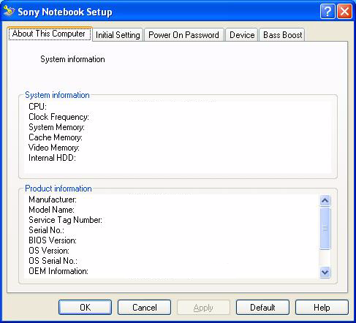This screenshot has height=323, width=356.
Task: Click the Cache Memory: entry
Action: (x=56, y=137)
